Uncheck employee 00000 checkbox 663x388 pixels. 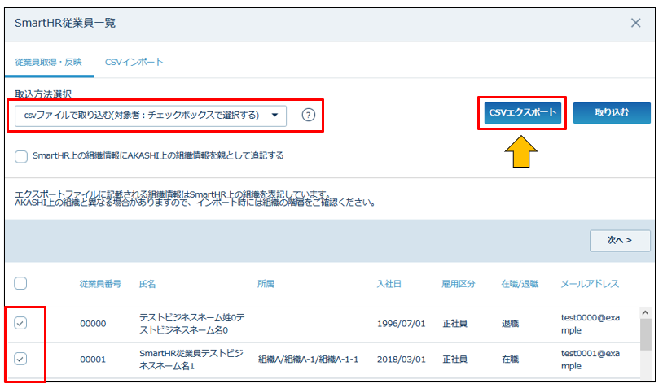[x=20, y=324]
